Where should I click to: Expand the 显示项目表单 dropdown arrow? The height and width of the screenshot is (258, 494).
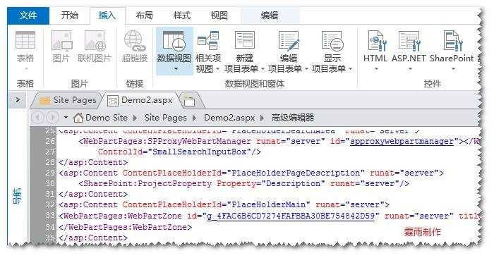point(350,69)
